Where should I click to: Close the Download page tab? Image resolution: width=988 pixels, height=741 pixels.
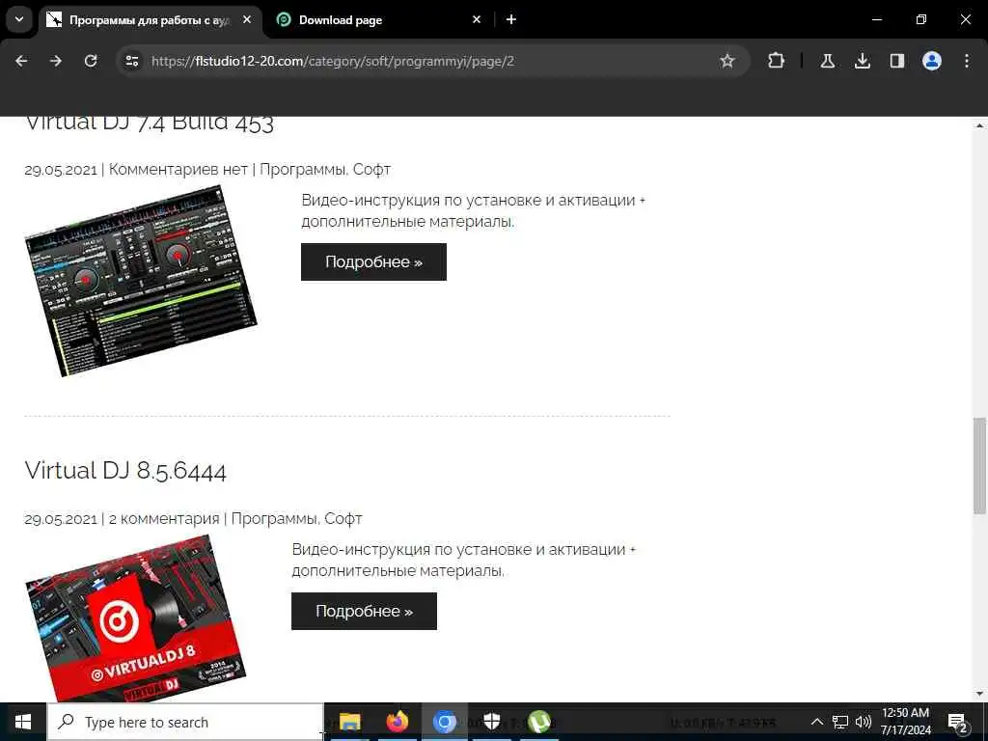pyautogui.click(x=477, y=19)
